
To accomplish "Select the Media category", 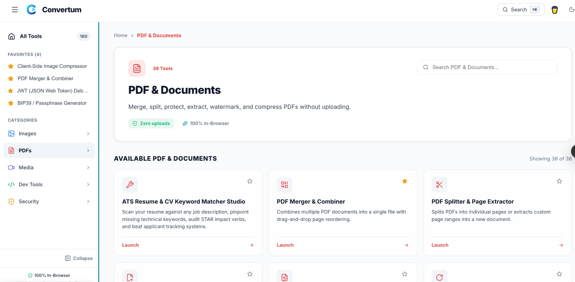I will tap(49, 168).
